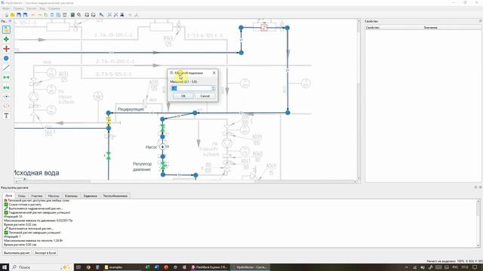View the Теплообменники tab

click(115, 196)
